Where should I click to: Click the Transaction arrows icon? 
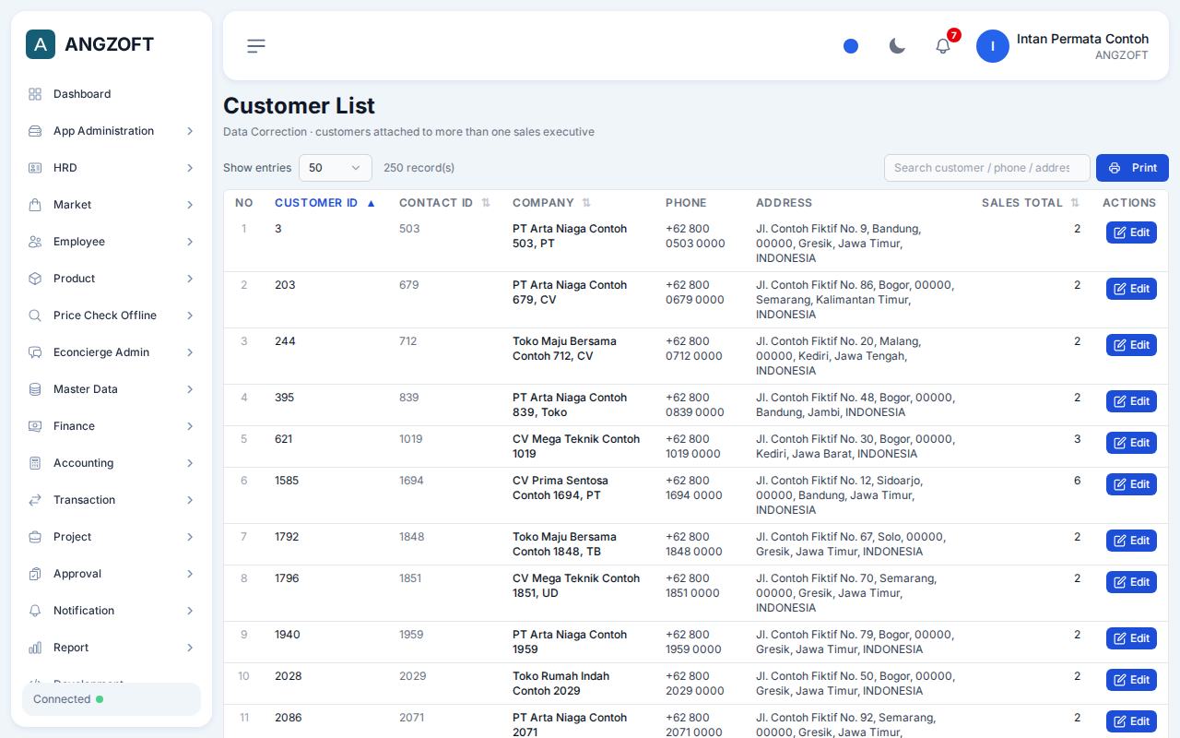(35, 500)
